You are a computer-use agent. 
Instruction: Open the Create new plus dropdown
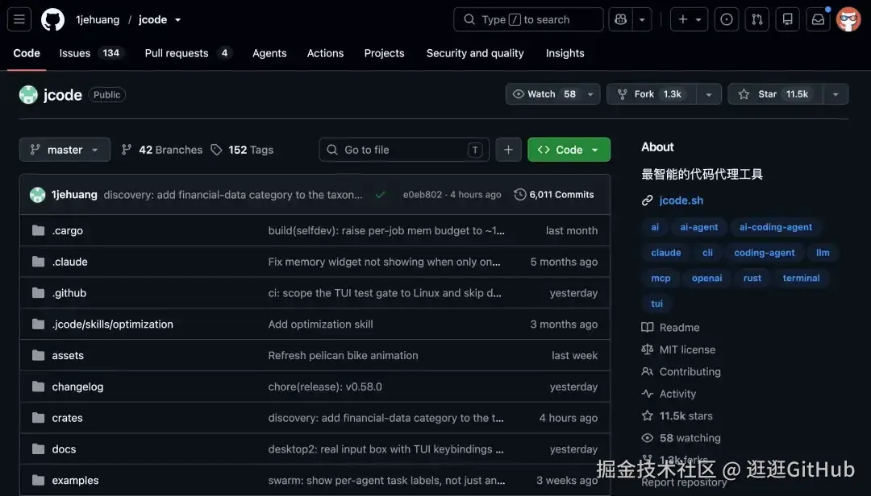tap(690, 19)
